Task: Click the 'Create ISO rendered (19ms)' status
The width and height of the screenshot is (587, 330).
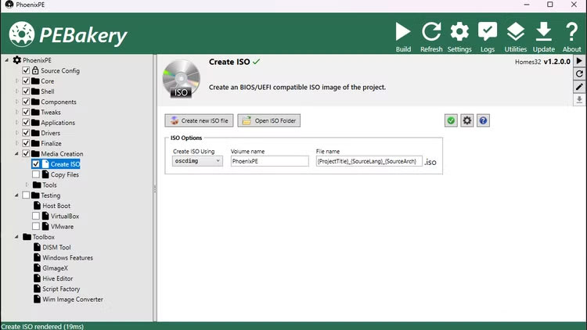Action: [x=42, y=326]
